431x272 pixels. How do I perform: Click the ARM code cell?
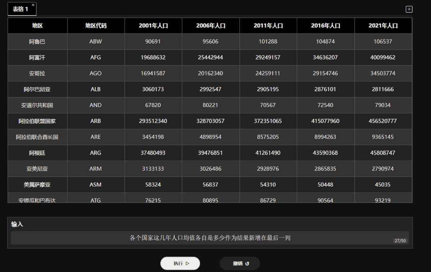click(x=96, y=169)
